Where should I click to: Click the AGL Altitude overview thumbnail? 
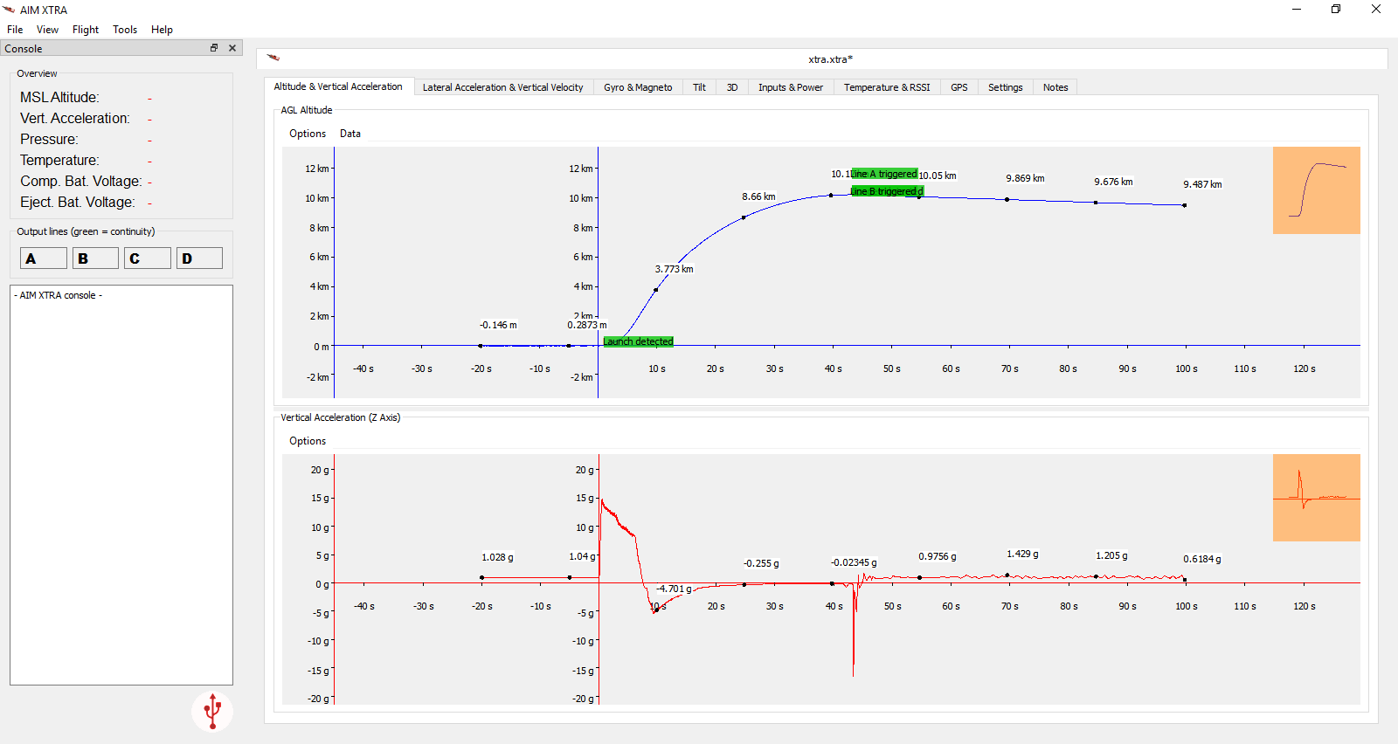click(x=1317, y=190)
